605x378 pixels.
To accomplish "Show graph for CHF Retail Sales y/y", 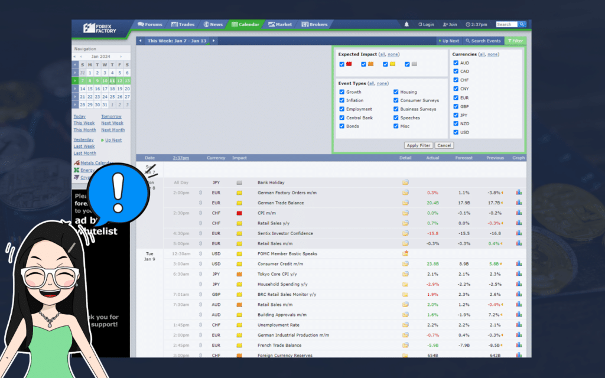I will 519,223.
